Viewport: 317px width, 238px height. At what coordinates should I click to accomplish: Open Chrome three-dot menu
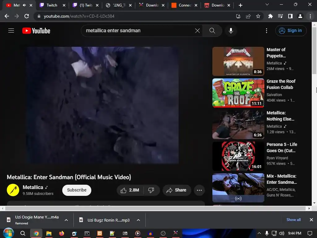pos(310,16)
